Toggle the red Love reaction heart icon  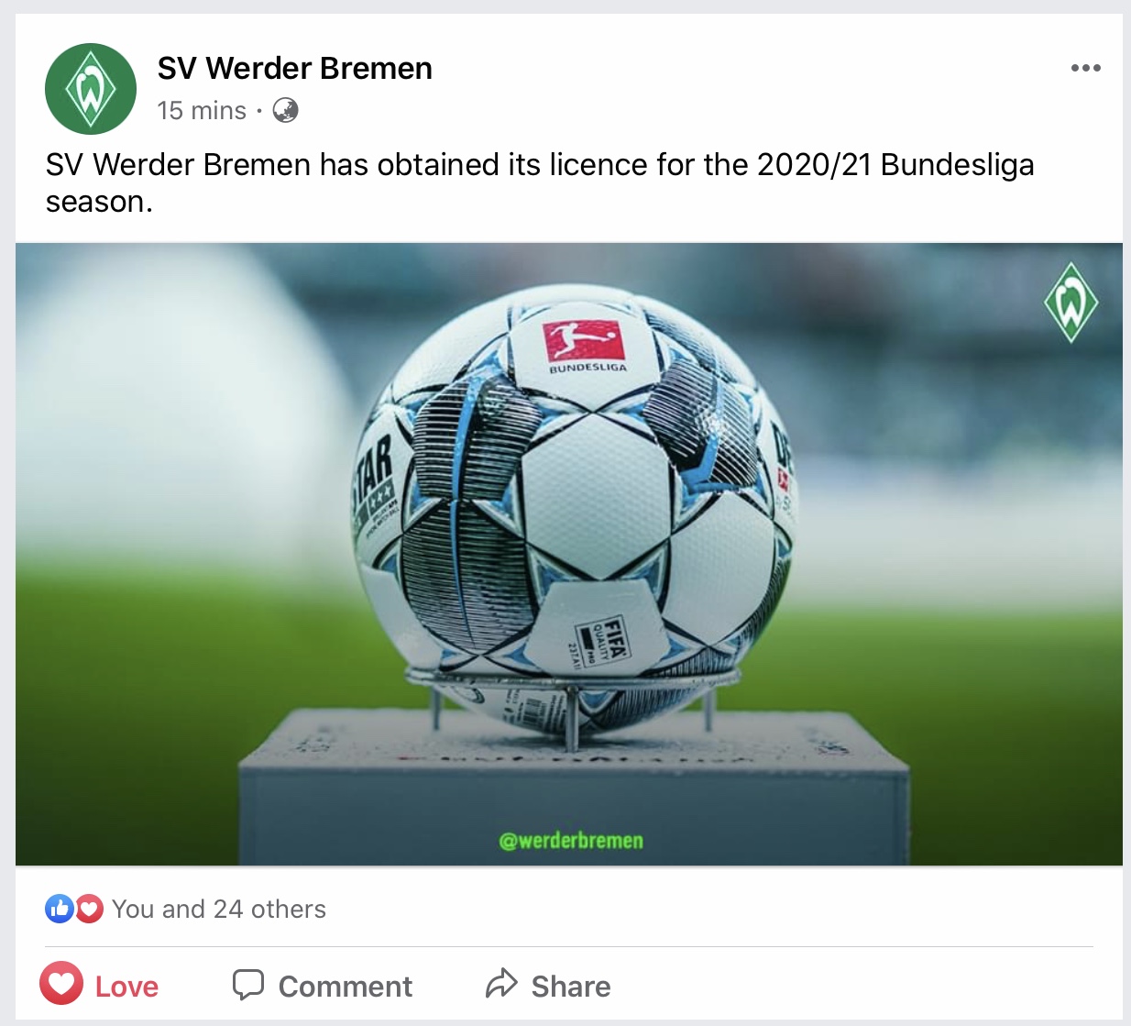point(61,984)
